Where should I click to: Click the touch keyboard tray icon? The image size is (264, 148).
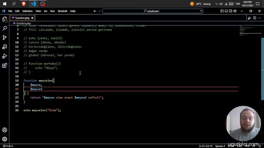231,4
